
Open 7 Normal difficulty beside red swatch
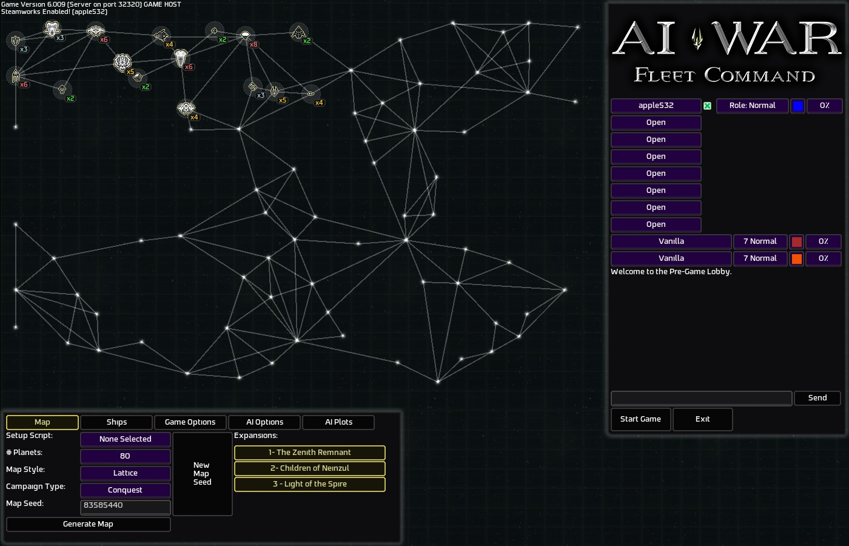coord(760,241)
